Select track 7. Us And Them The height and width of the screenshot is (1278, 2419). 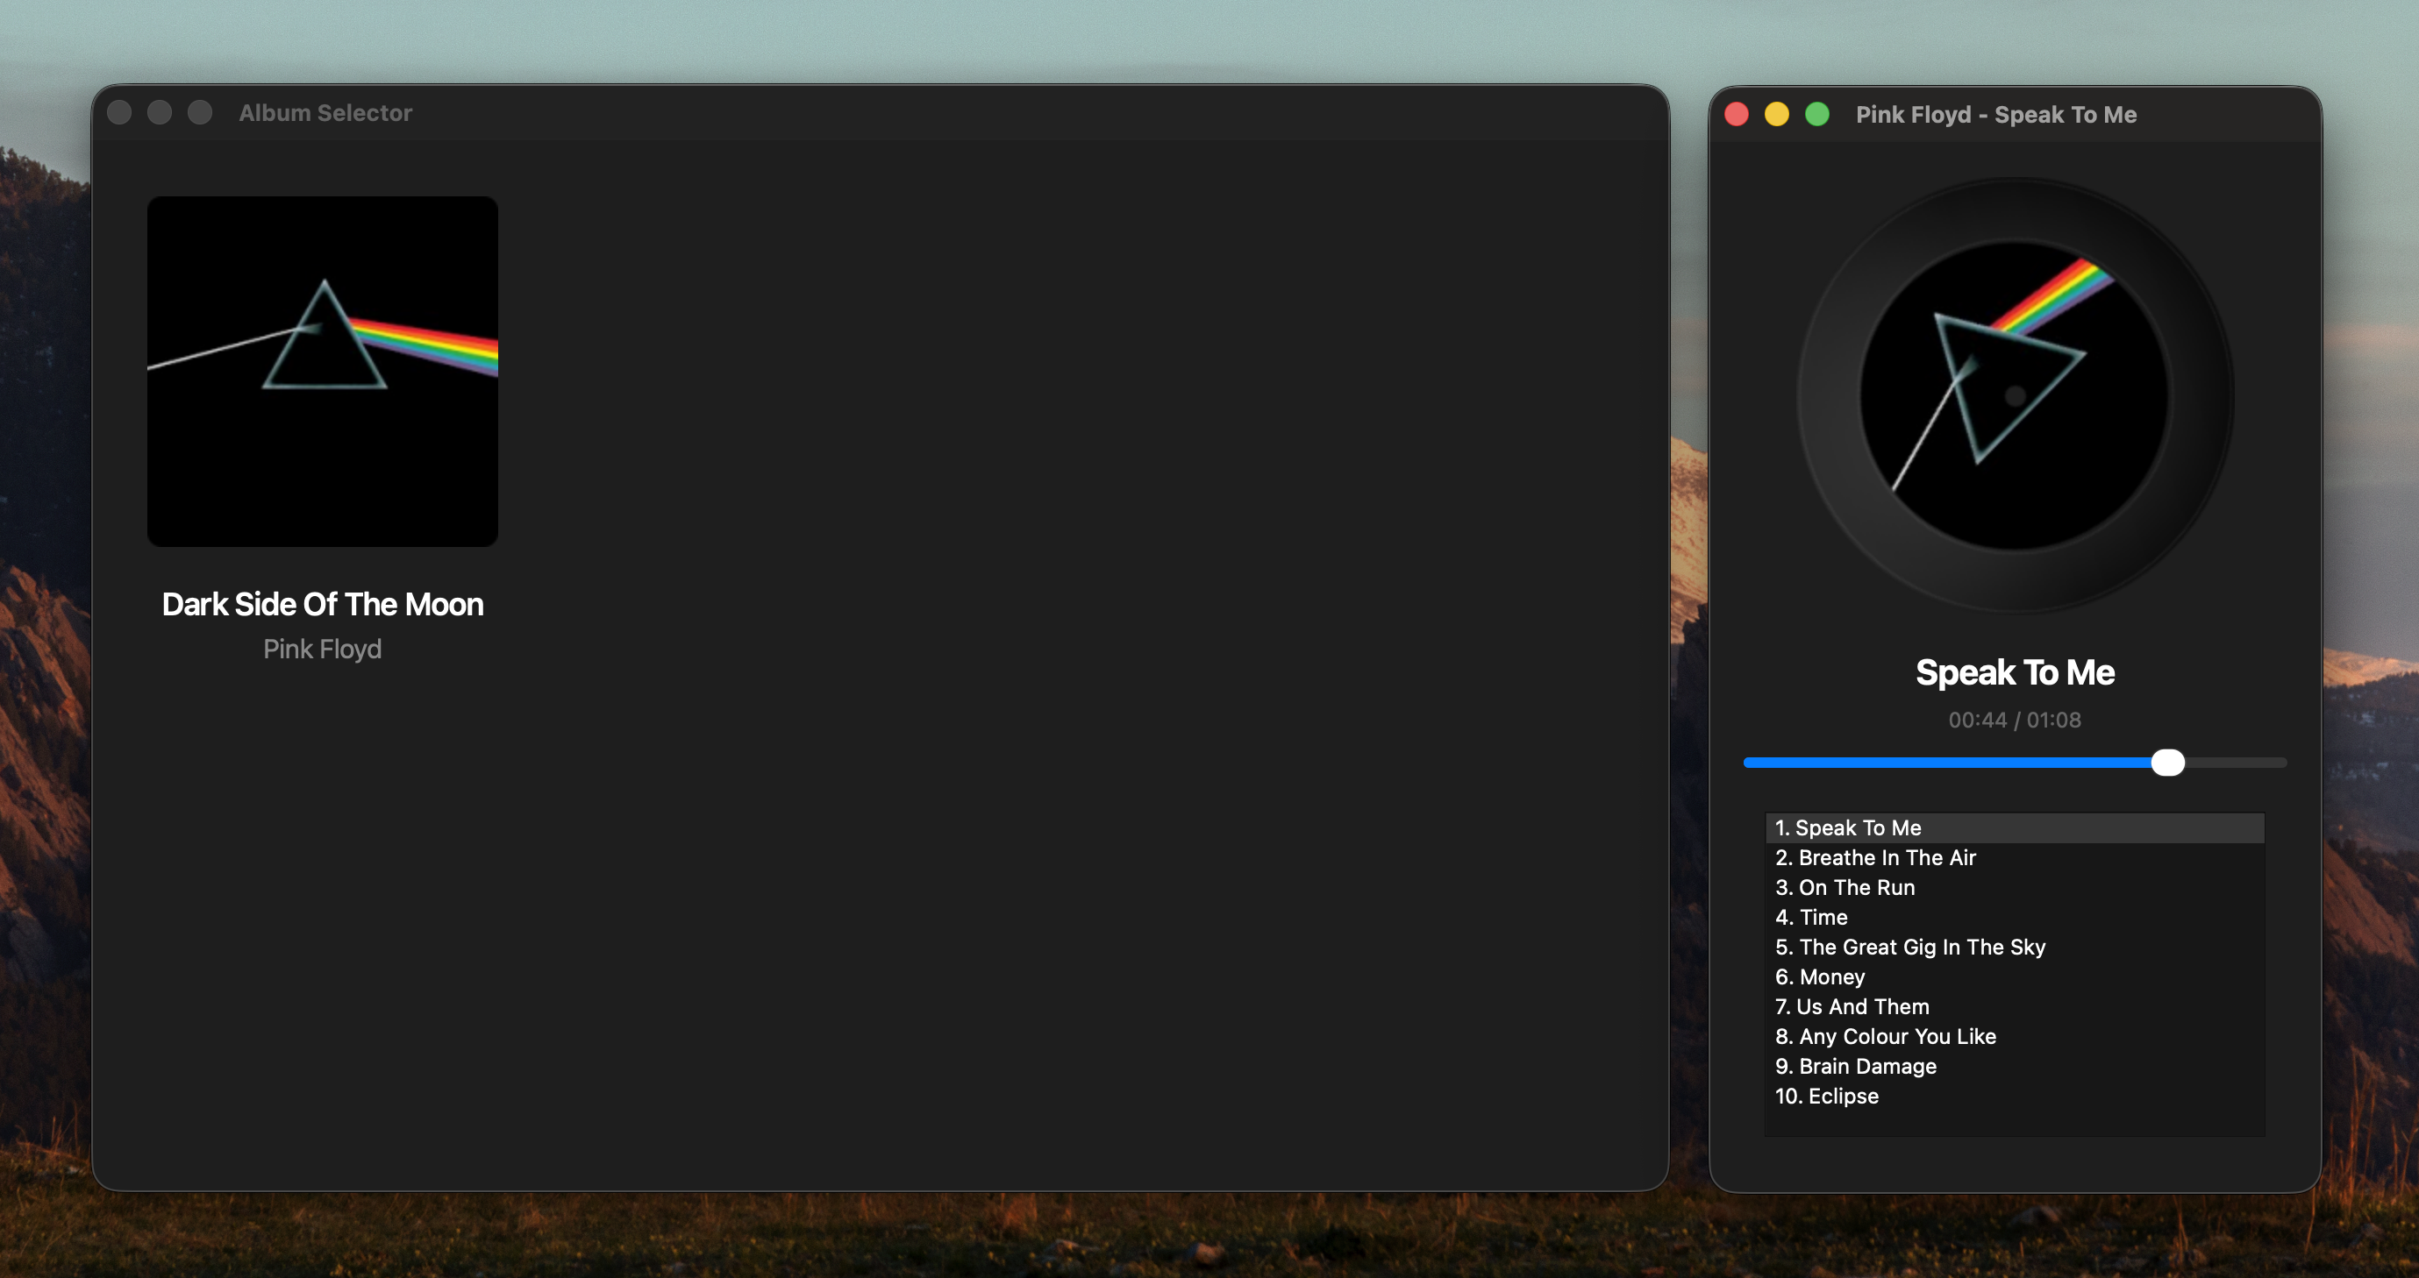click(x=1852, y=1007)
